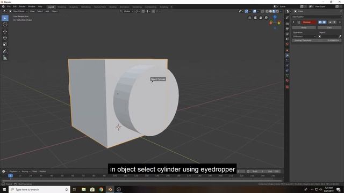Viewport: 344px width, 193px height.
Task: Open the pivot point dropdown
Action: click(x=137, y=11)
